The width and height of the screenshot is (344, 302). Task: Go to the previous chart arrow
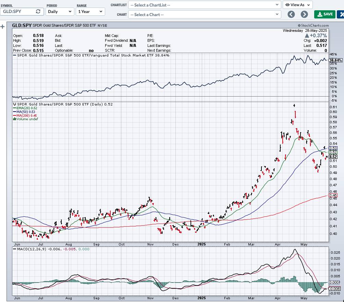291,14
